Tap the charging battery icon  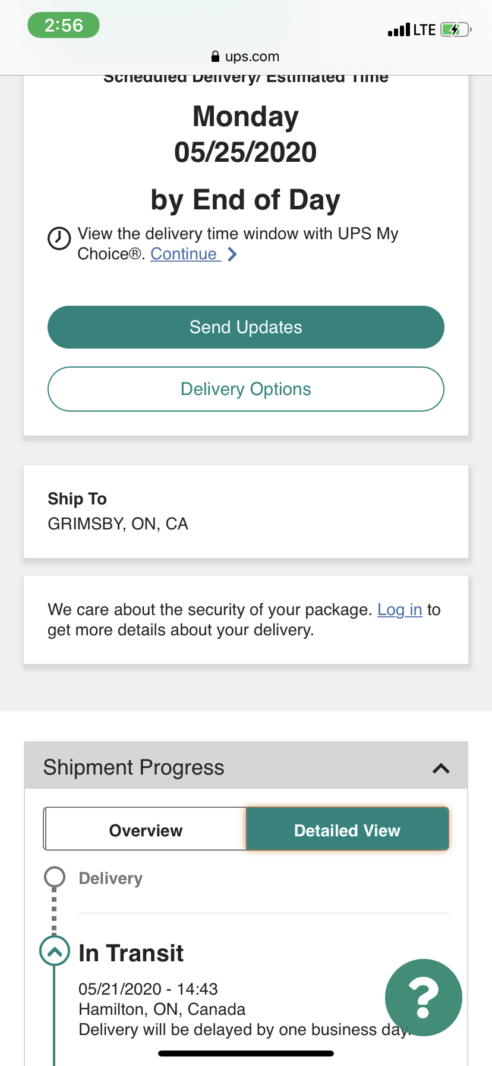pos(455,30)
